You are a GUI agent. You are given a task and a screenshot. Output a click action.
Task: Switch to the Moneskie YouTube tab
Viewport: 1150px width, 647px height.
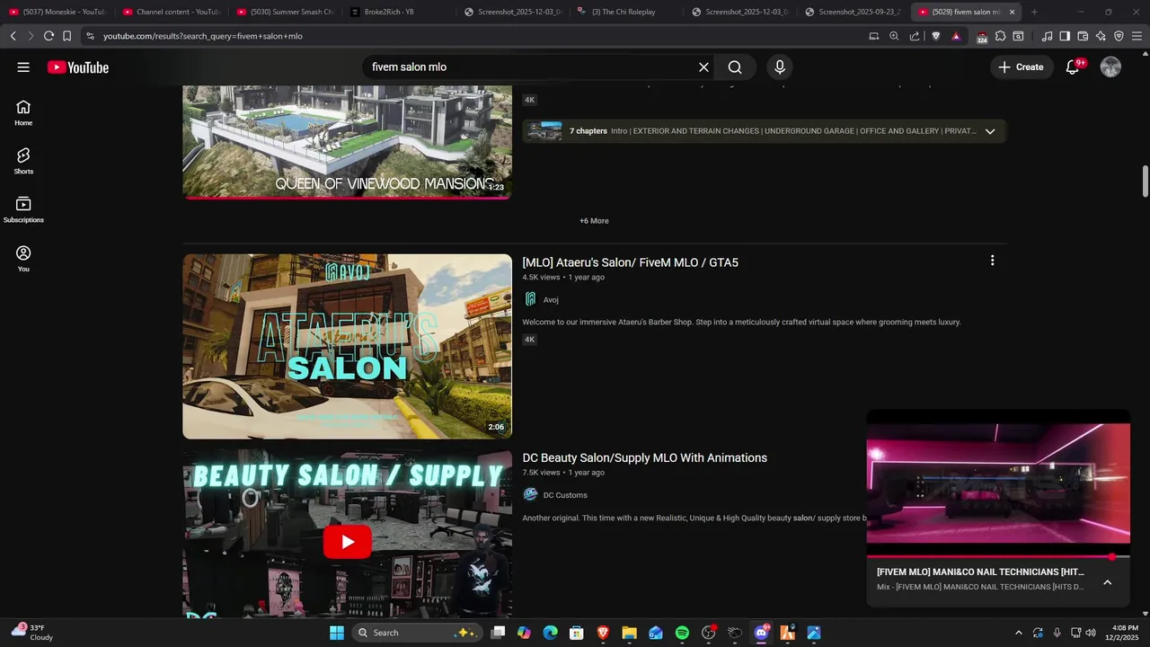57,12
